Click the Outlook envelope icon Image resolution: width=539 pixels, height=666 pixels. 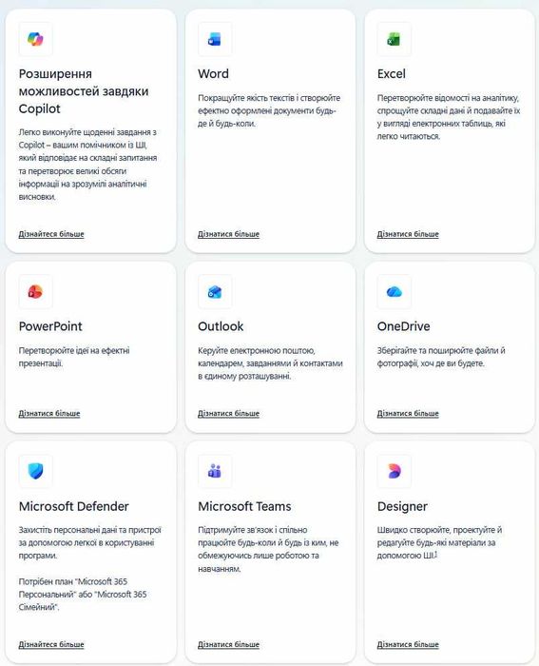pos(215,292)
